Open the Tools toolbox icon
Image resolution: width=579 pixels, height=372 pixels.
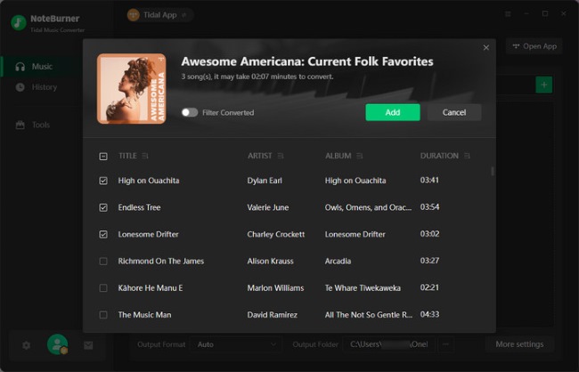[20, 125]
